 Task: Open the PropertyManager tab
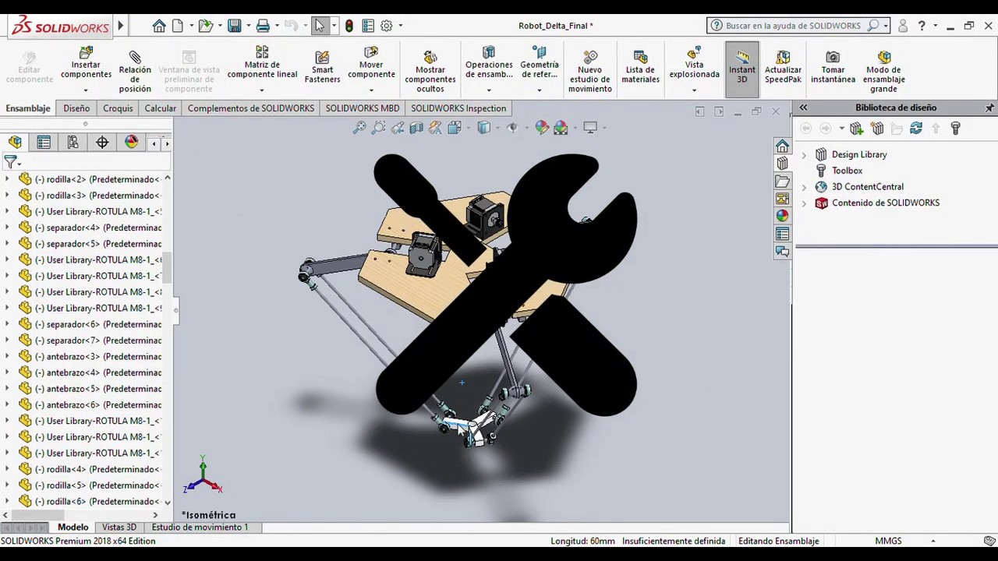pos(44,142)
